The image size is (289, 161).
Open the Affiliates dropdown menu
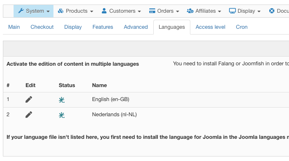point(203,11)
